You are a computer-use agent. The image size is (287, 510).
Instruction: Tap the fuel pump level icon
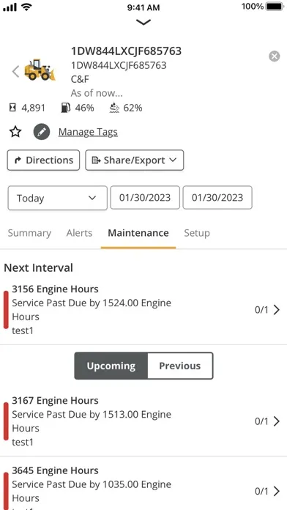point(66,108)
